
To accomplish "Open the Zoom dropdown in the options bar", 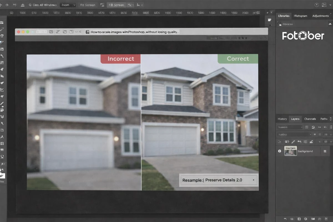I will coord(68,5).
